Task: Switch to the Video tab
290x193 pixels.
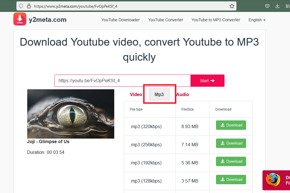Action: [x=136, y=94]
